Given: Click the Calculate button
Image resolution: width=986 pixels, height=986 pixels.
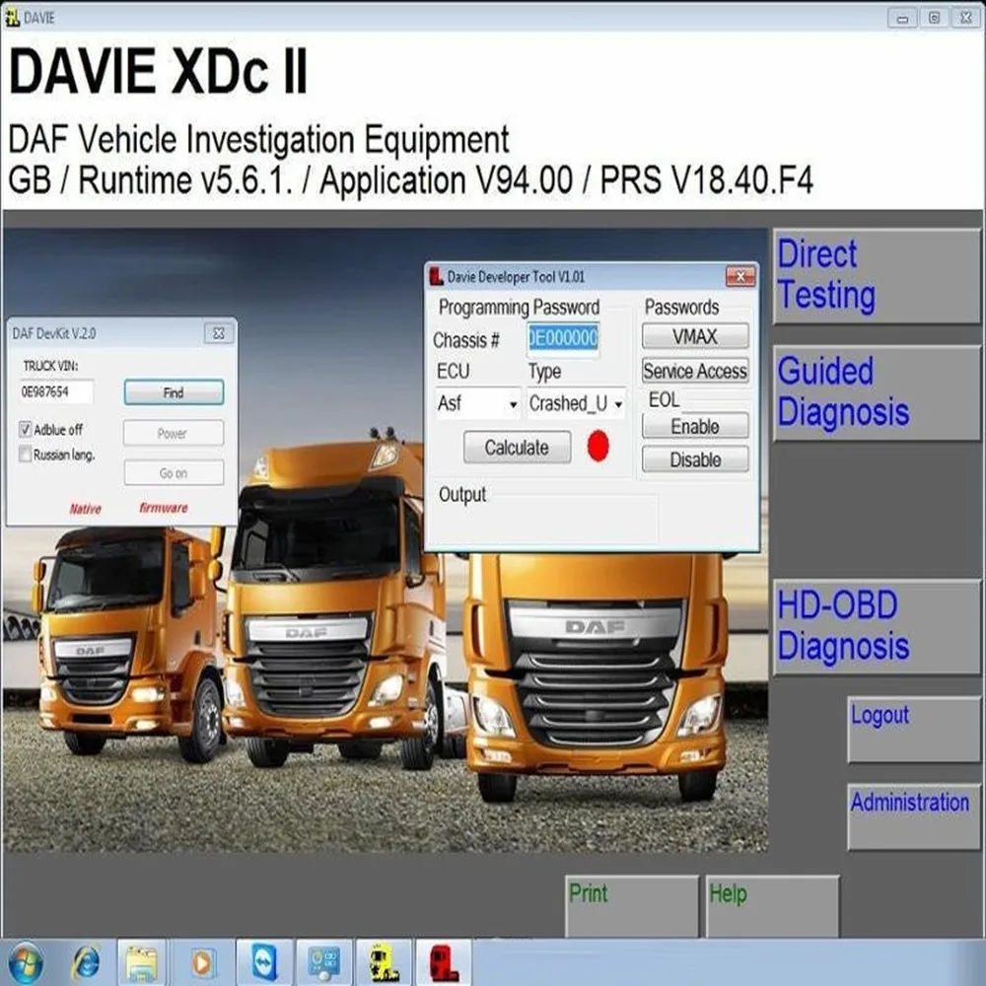Looking at the screenshot, I should (516, 447).
